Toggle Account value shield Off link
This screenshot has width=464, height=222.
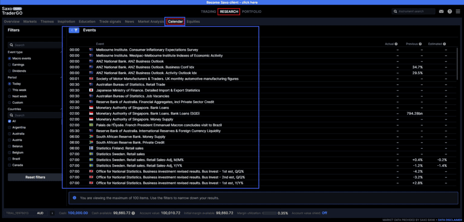coord(324,213)
